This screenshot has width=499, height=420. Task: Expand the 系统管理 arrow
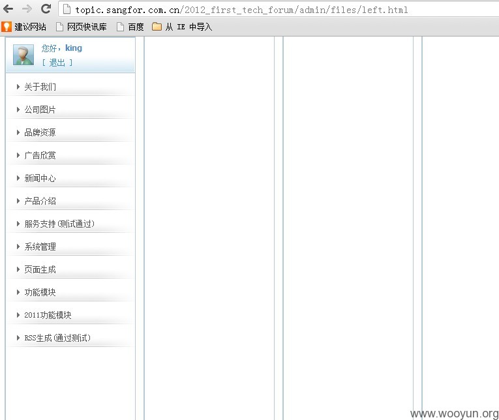pyautogui.click(x=18, y=247)
